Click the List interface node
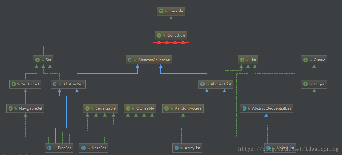Screen dimensions: 342x155 pyautogui.click(x=248, y=60)
